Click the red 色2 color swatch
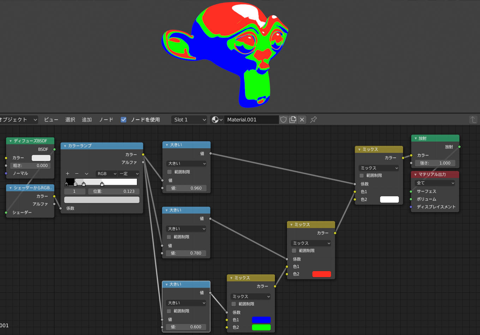The image size is (480, 335). click(x=322, y=274)
